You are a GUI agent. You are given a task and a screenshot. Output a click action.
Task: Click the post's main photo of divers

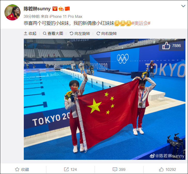coord(104,99)
